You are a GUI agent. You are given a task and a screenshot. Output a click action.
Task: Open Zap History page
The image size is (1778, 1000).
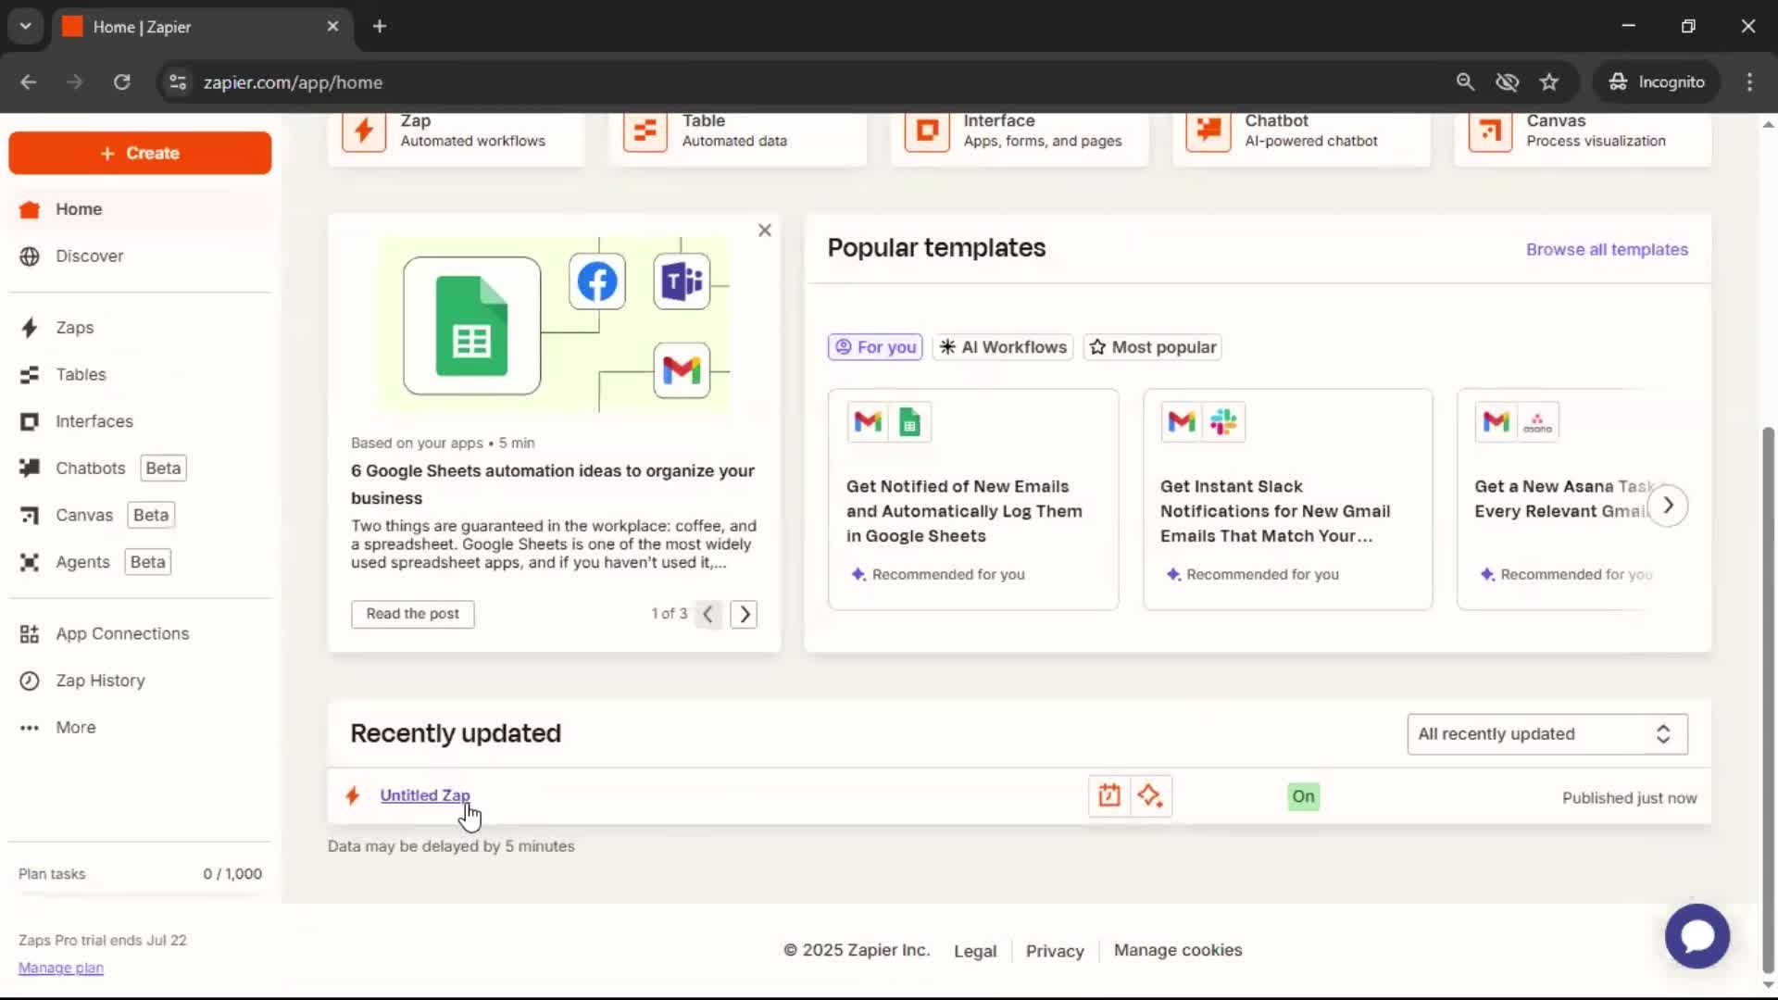pos(140,681)
